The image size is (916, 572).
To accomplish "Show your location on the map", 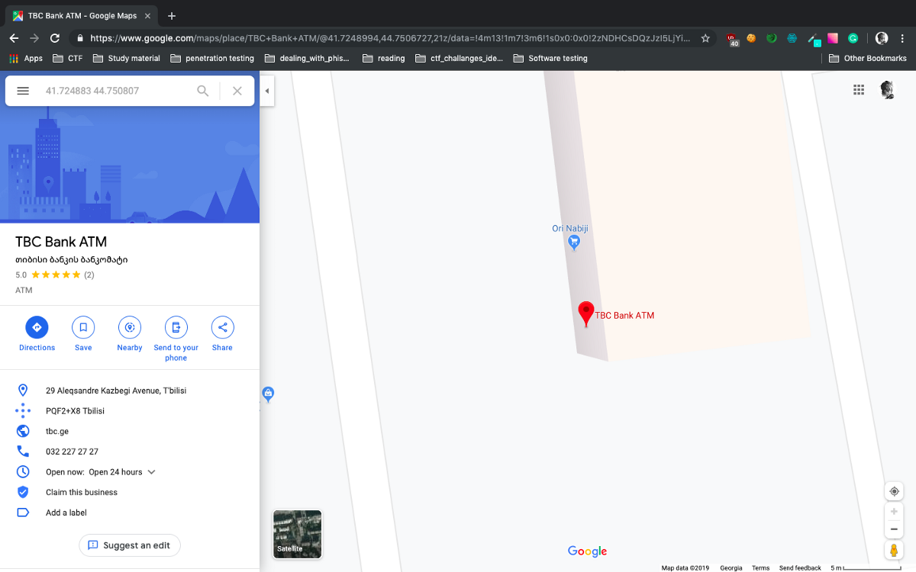I will pos(894,491).
